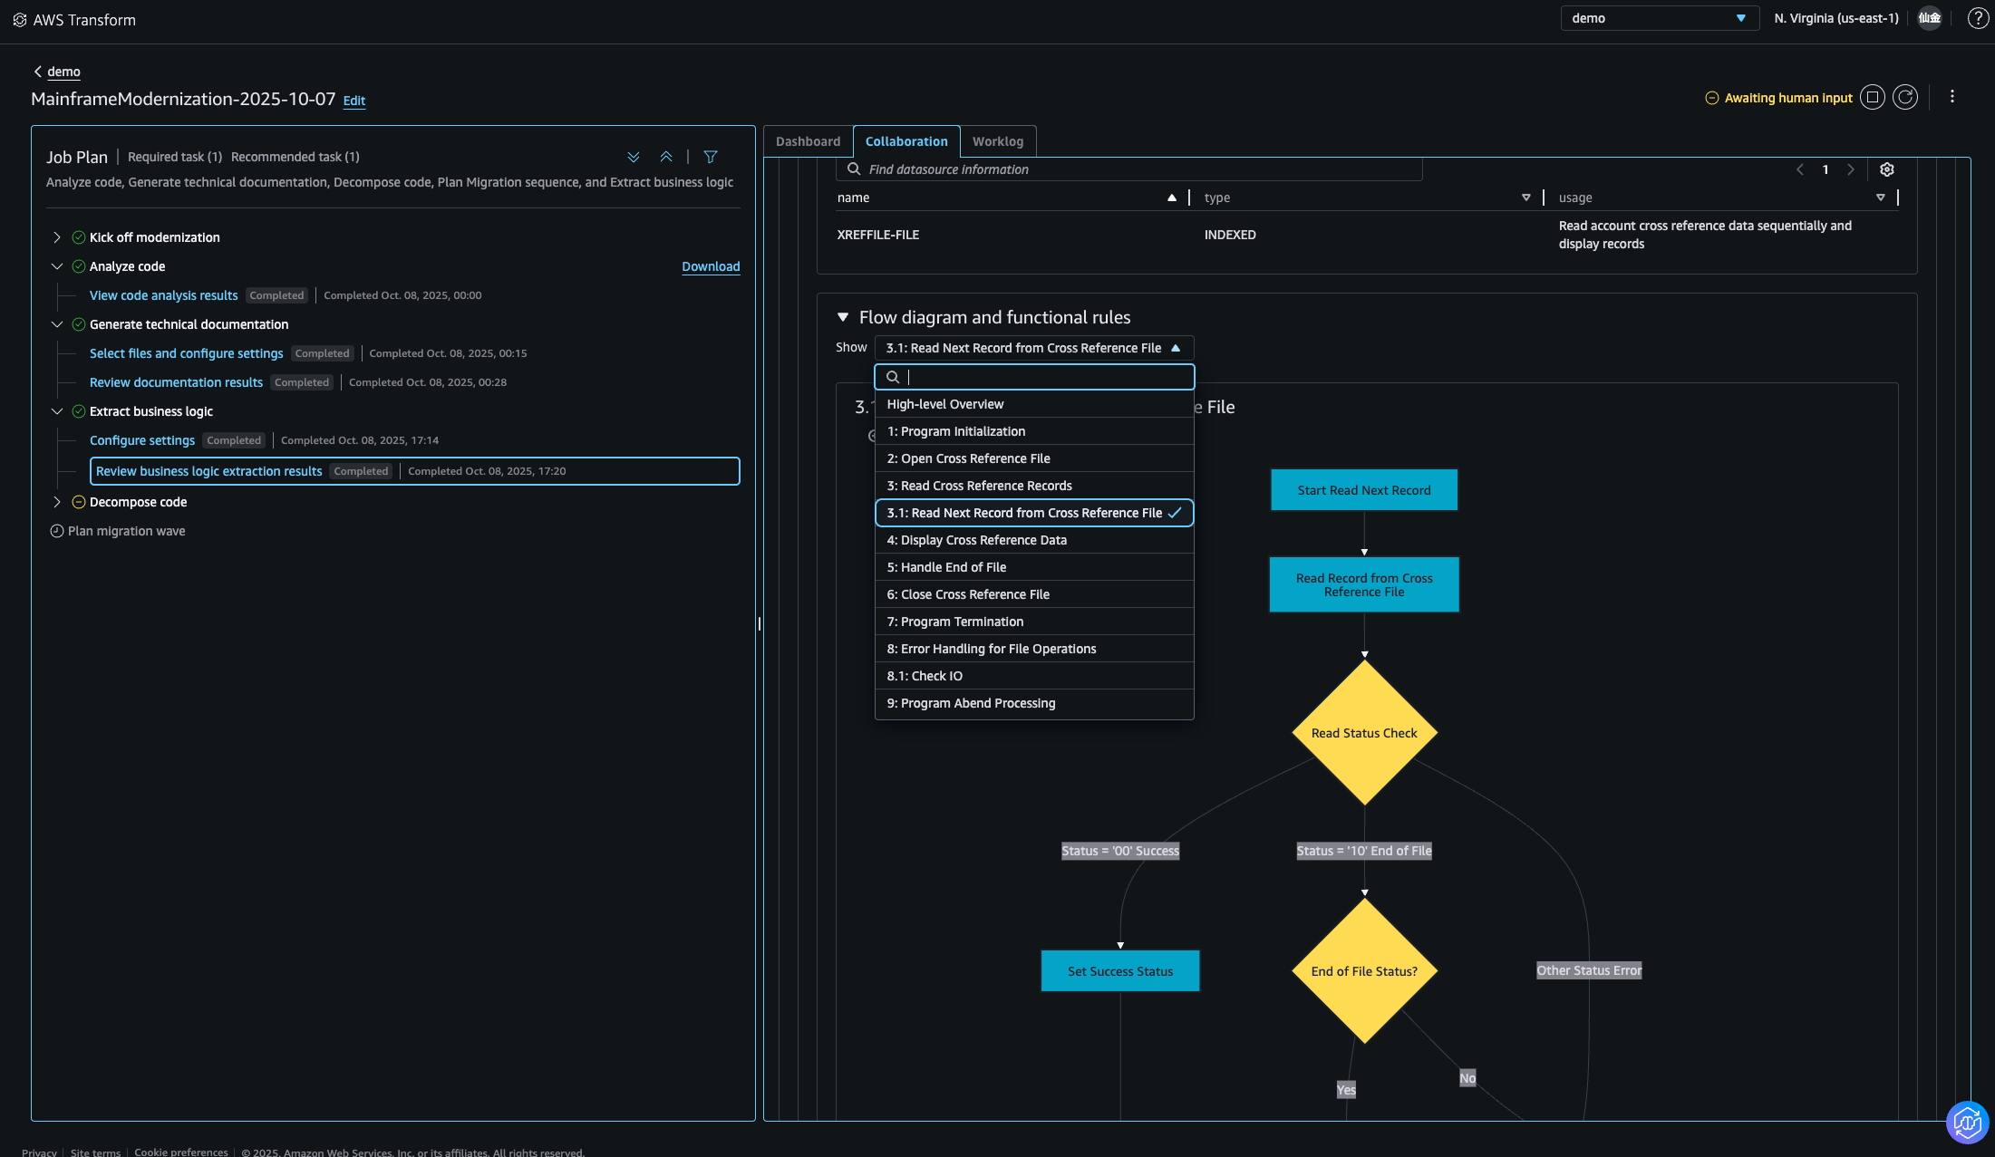Click the refresh job circular arrow icon
Viewport: 1995px width, 1157px height.
click(x=1905, y=98)
